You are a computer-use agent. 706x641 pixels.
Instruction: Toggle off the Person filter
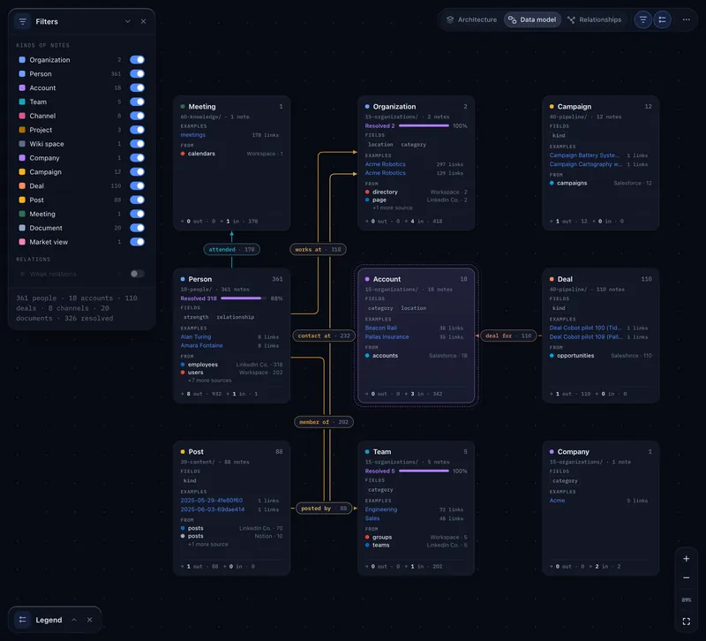(x=137, y=74)
